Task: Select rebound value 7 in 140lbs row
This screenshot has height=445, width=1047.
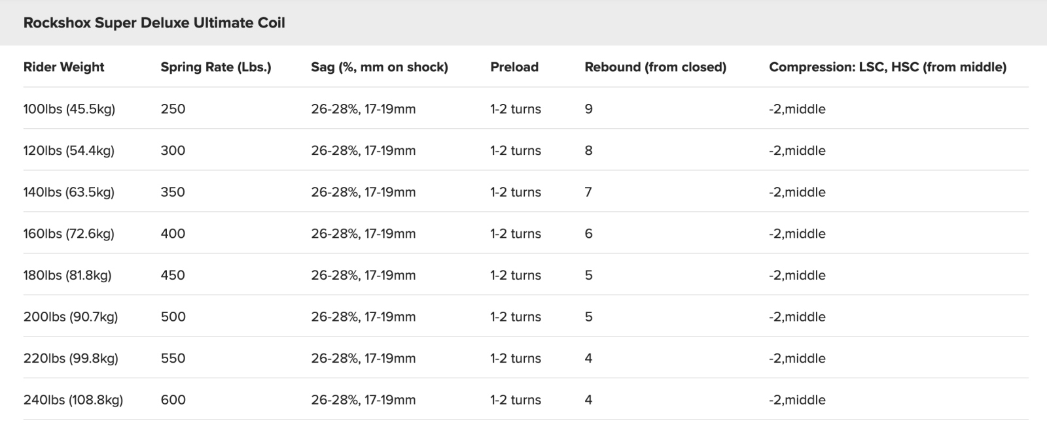Action: click(588, 192)
